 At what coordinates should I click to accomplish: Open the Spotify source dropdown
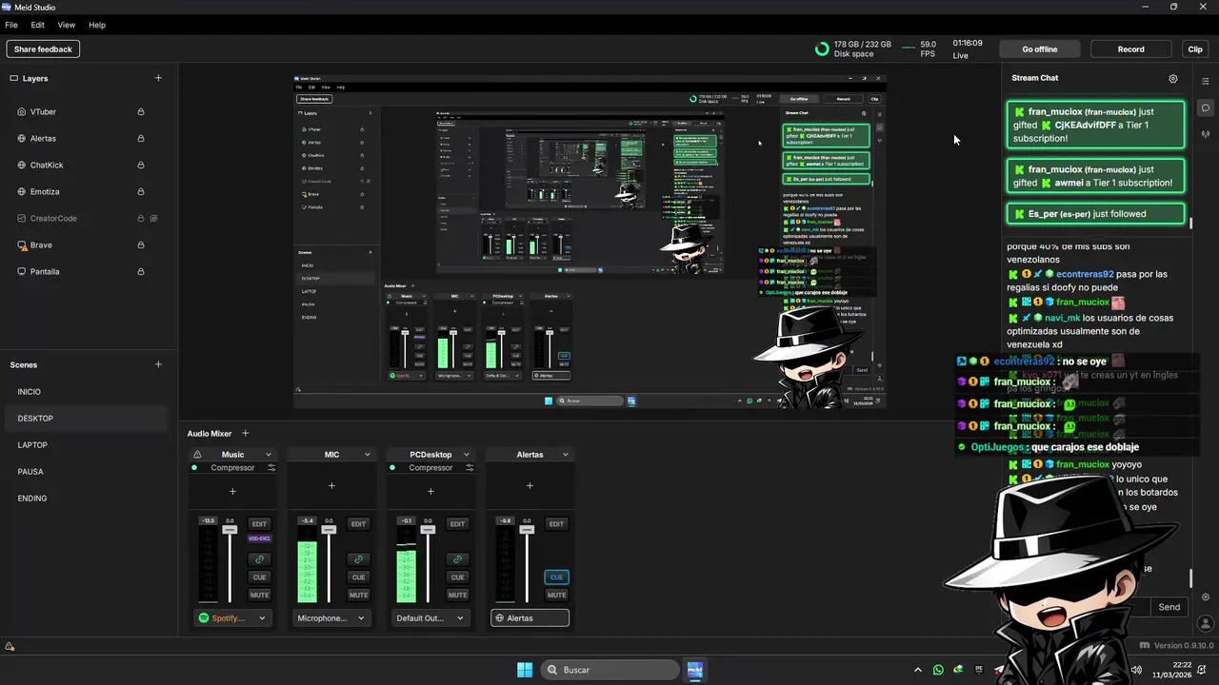coord(233,618)
